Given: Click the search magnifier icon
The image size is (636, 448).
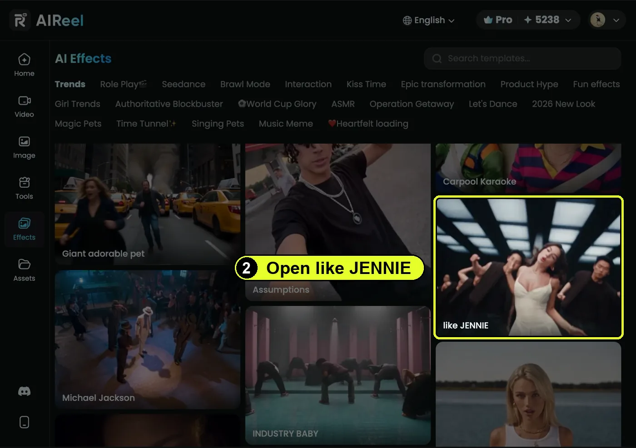Looking at the screenshot, I should point(437,59).
